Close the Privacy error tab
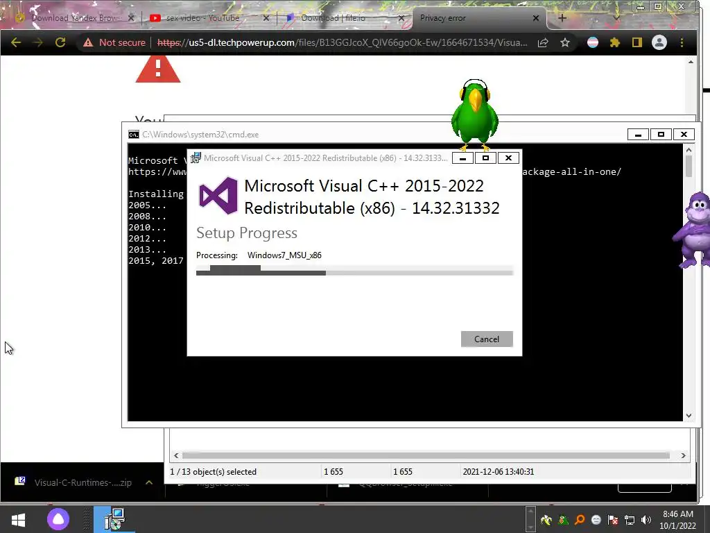This screenshot has height=533, width=710. point(536,18)
